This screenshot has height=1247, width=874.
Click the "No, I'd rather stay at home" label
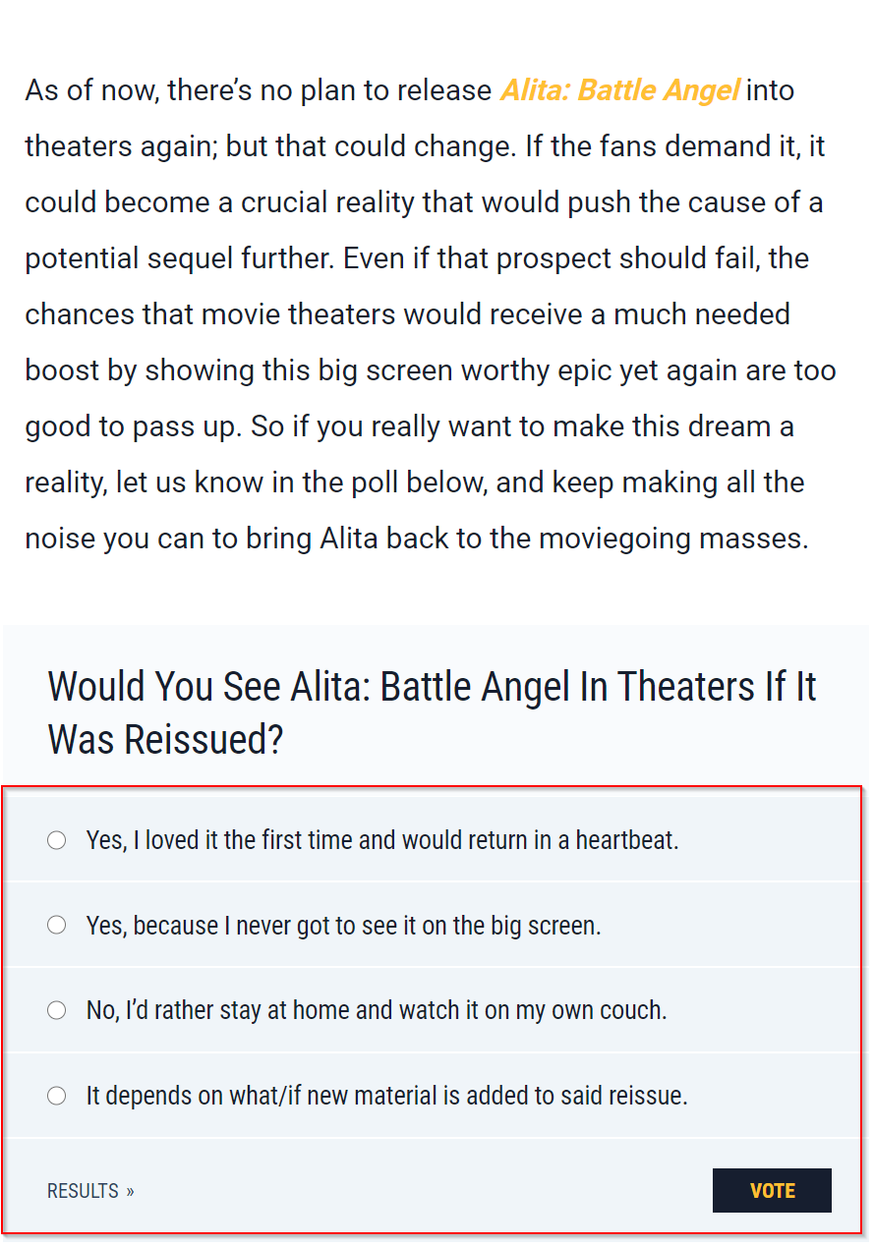pos(376,1010)
